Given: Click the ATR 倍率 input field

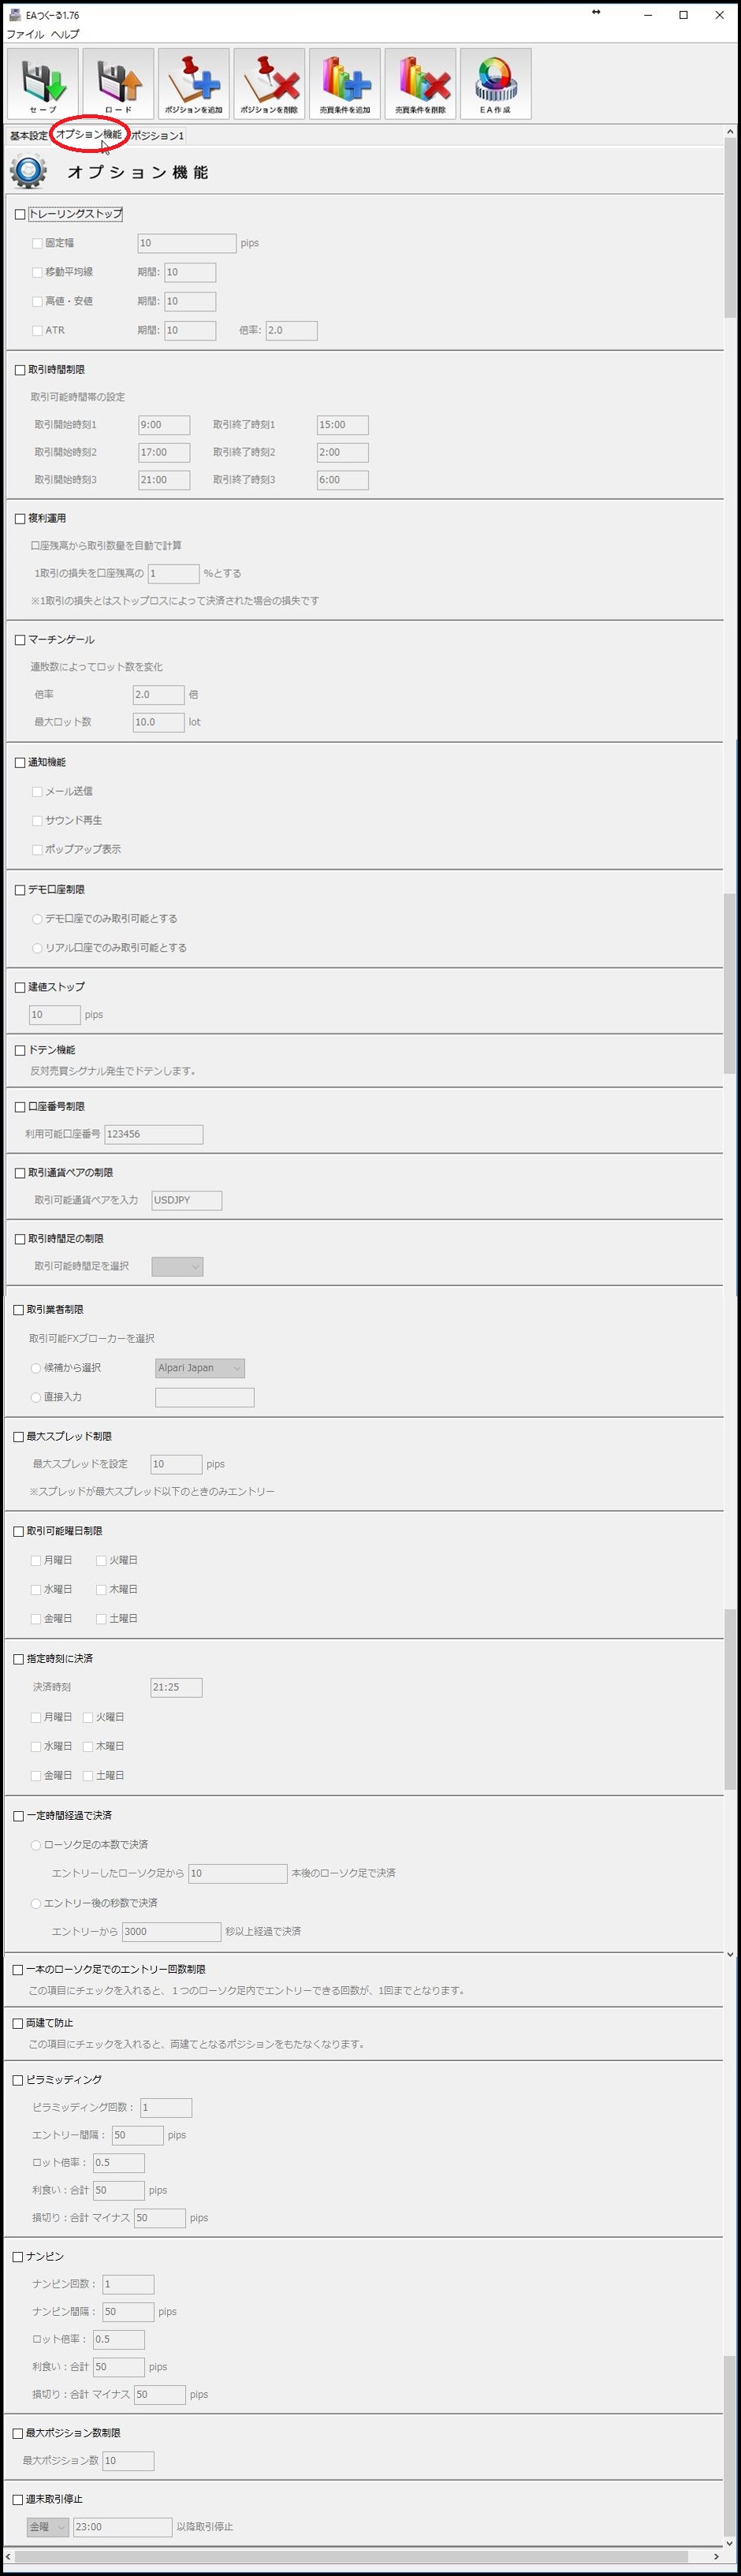Looking at the screenshot, I should tap(291, 331).
